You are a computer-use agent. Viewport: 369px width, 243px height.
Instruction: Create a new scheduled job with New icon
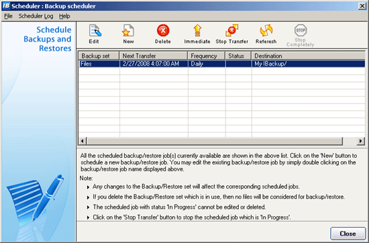(x=128, y=31)
